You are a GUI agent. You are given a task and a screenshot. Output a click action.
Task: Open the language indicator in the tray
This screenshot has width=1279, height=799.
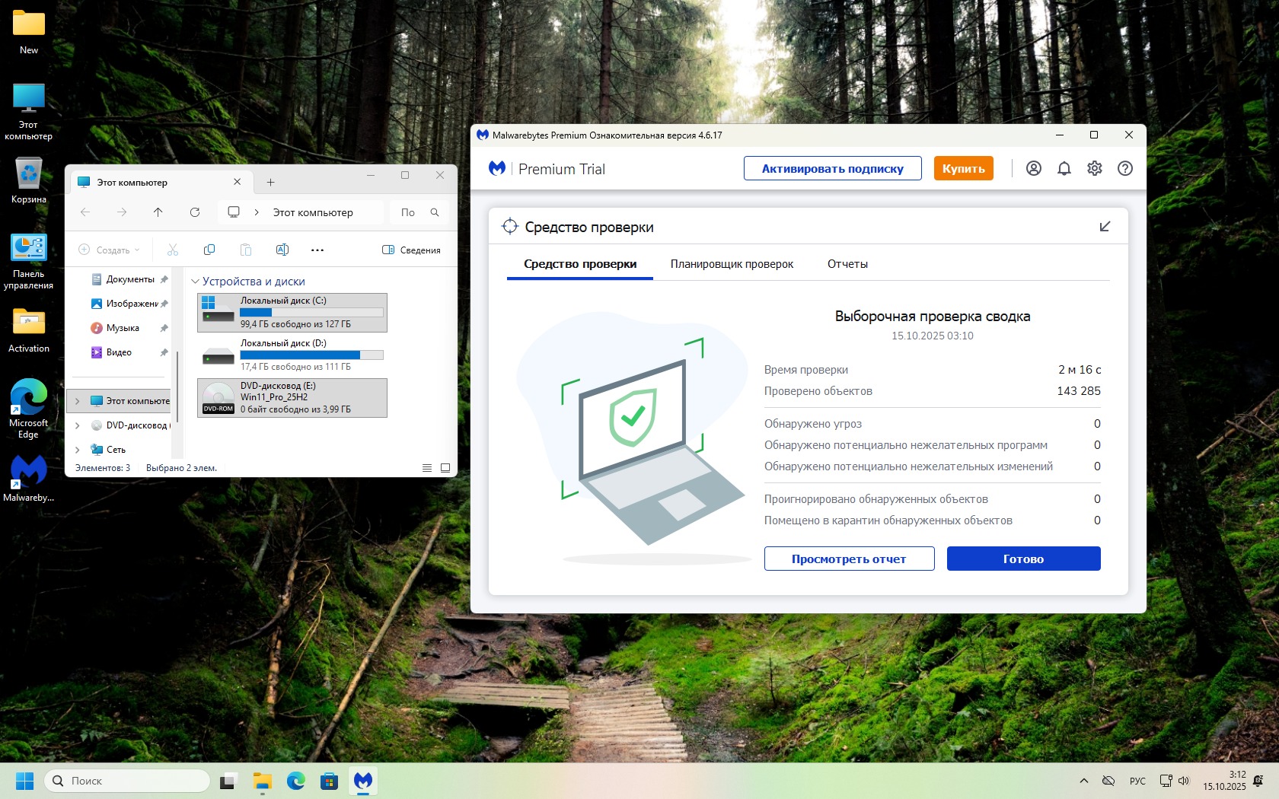1137,781
